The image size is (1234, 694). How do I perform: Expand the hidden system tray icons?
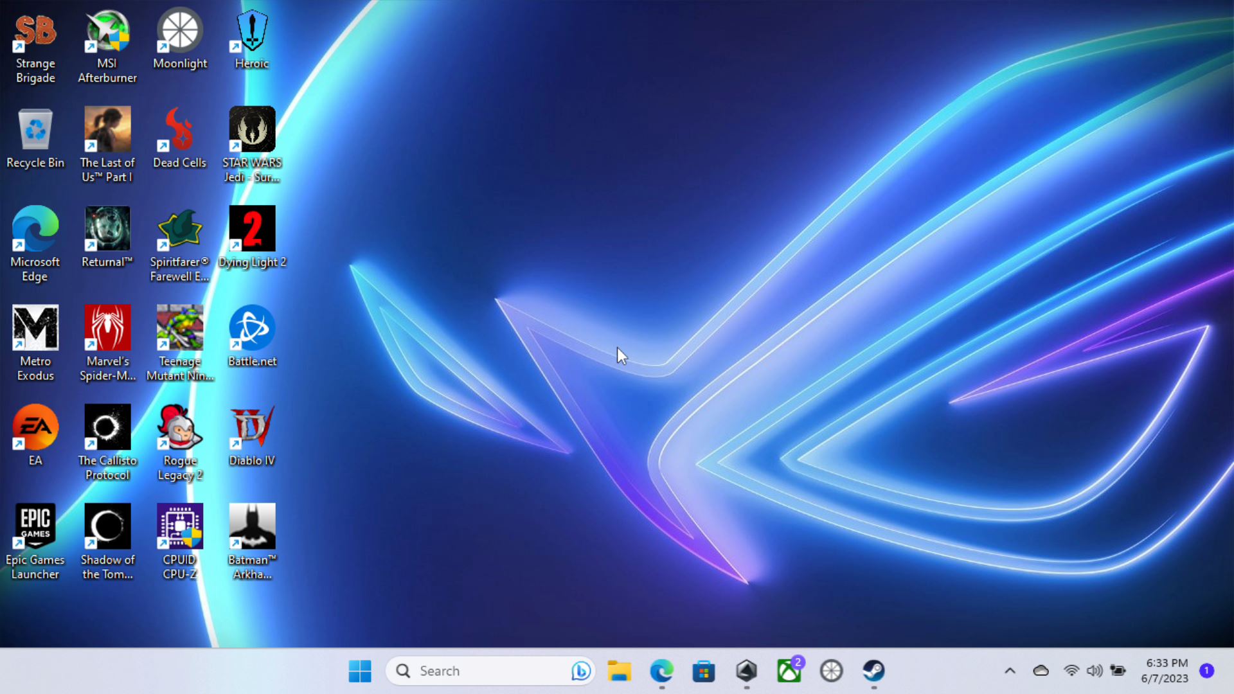pyautogui.click(x=1010, y=671)
